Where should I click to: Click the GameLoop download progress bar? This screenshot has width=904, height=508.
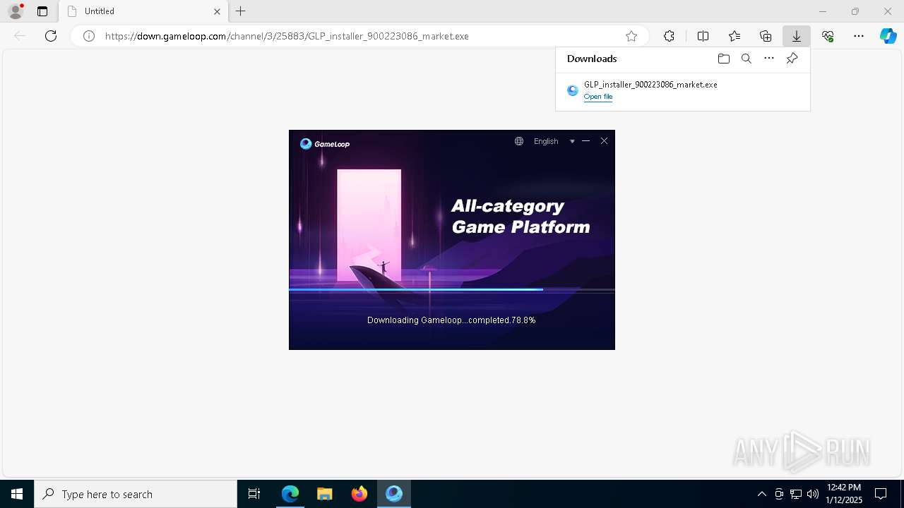coord(452,289)
